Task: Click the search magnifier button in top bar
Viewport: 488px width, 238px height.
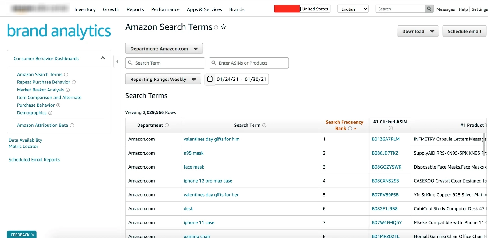Action: pyautogui.click(x=429, y=9)
